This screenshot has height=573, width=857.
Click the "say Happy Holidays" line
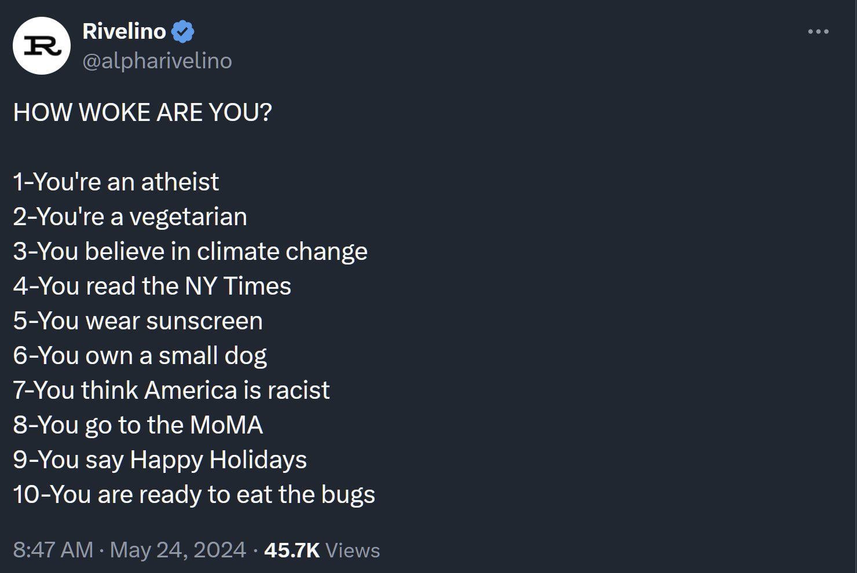[x=160, y=460]
